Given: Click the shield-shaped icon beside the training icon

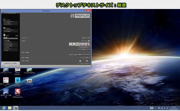Looking at the screenshot, I should point(87,61).
